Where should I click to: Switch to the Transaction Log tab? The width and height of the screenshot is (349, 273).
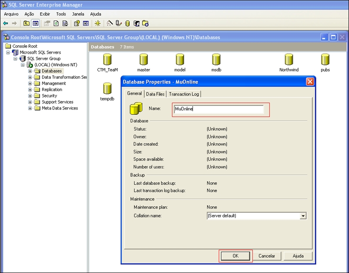pos(184,94)
